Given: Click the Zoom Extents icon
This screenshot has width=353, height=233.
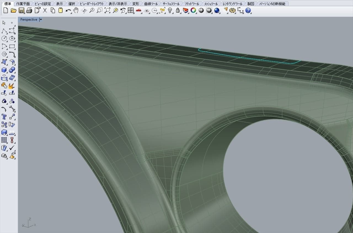Looking at the screenshot, I should pos(108,10).
